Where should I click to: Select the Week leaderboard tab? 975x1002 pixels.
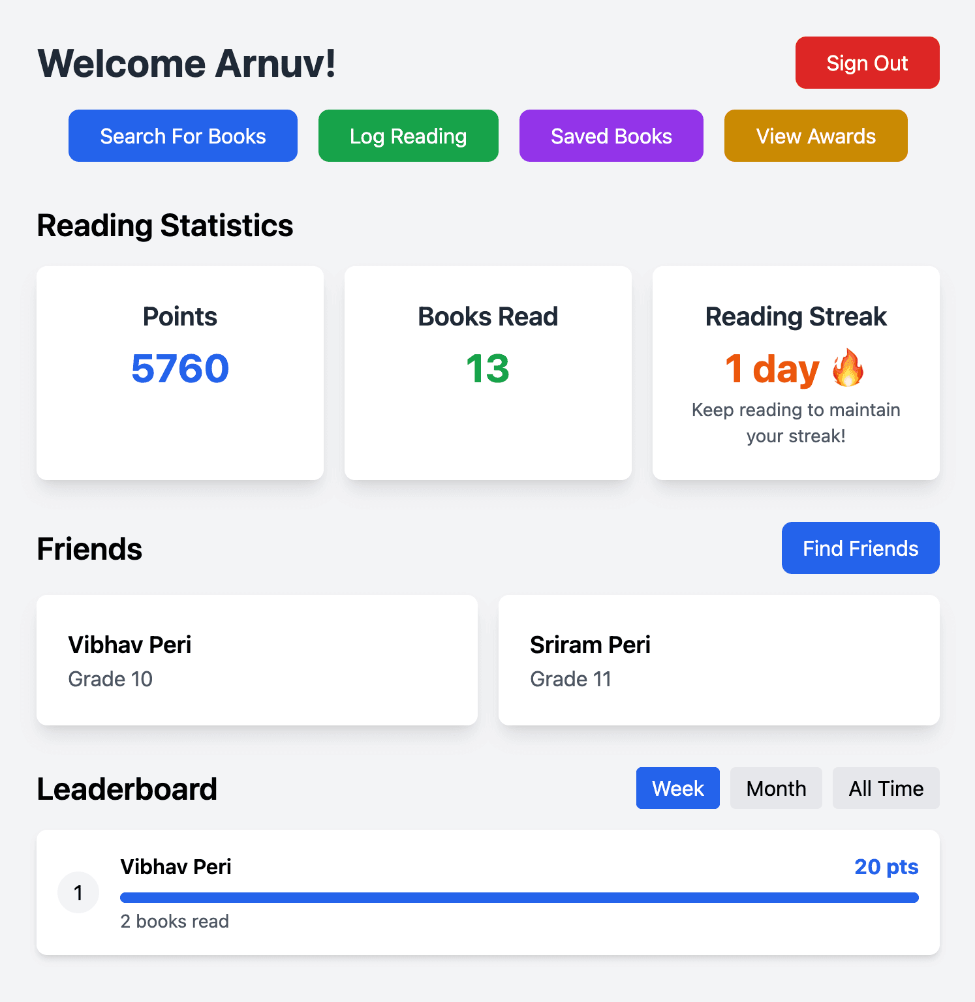[x=678, y=788]
